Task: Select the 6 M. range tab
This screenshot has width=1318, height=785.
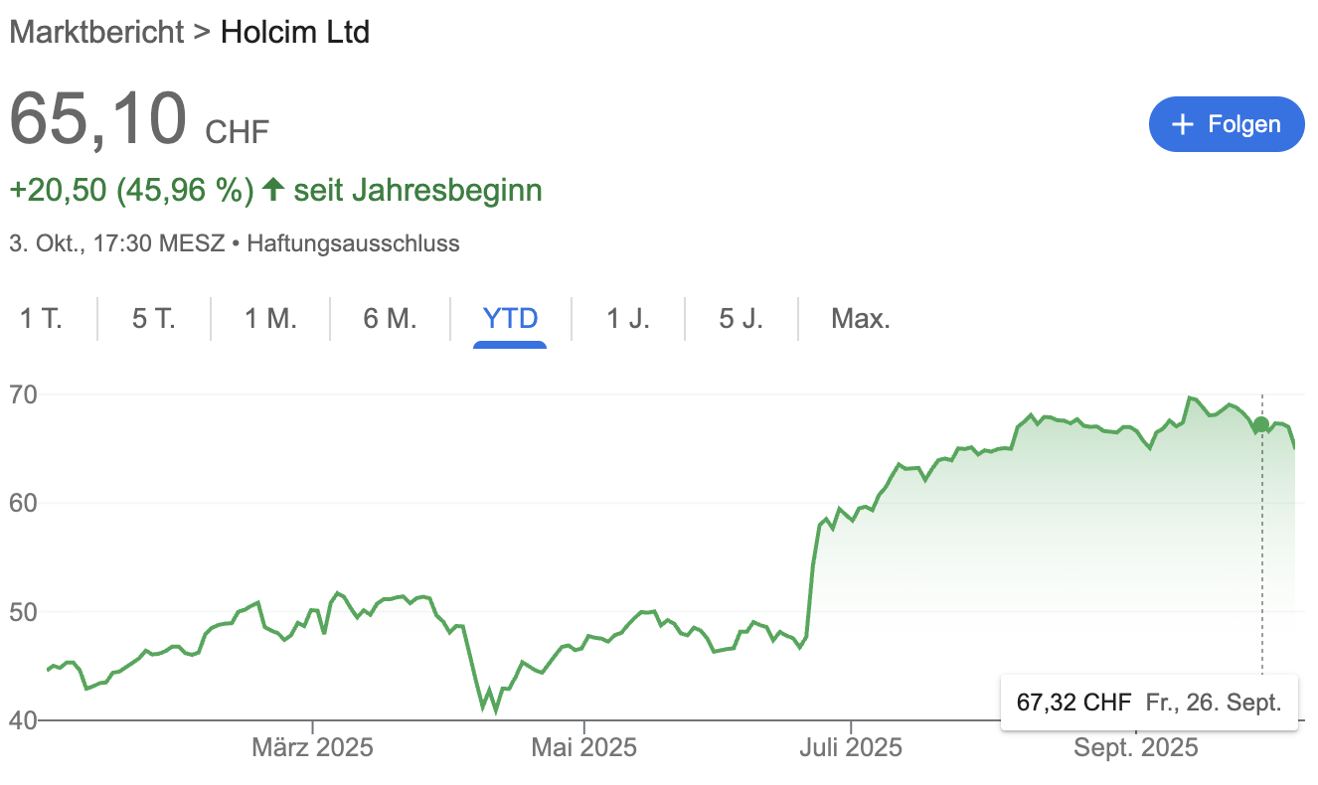Action: 390,319
